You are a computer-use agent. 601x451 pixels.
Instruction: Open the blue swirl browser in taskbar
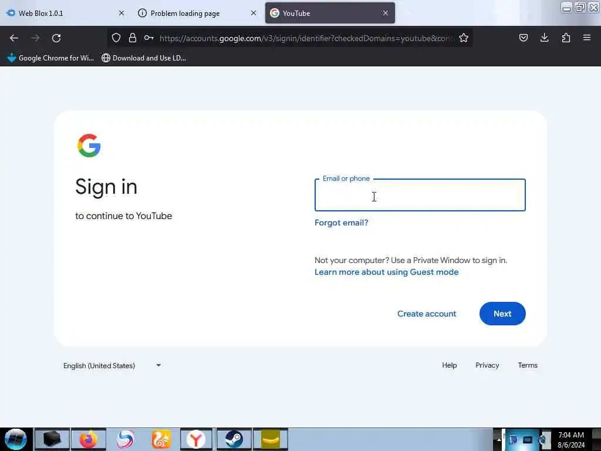pos(126,439)
